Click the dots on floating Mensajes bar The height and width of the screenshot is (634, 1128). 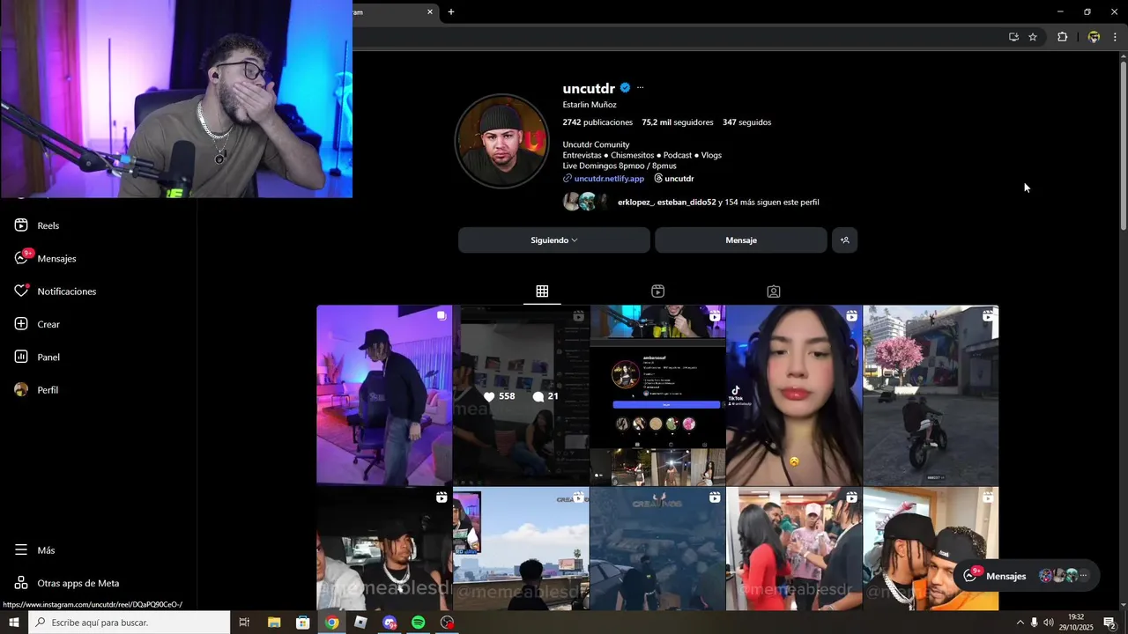click(1083, 576)
